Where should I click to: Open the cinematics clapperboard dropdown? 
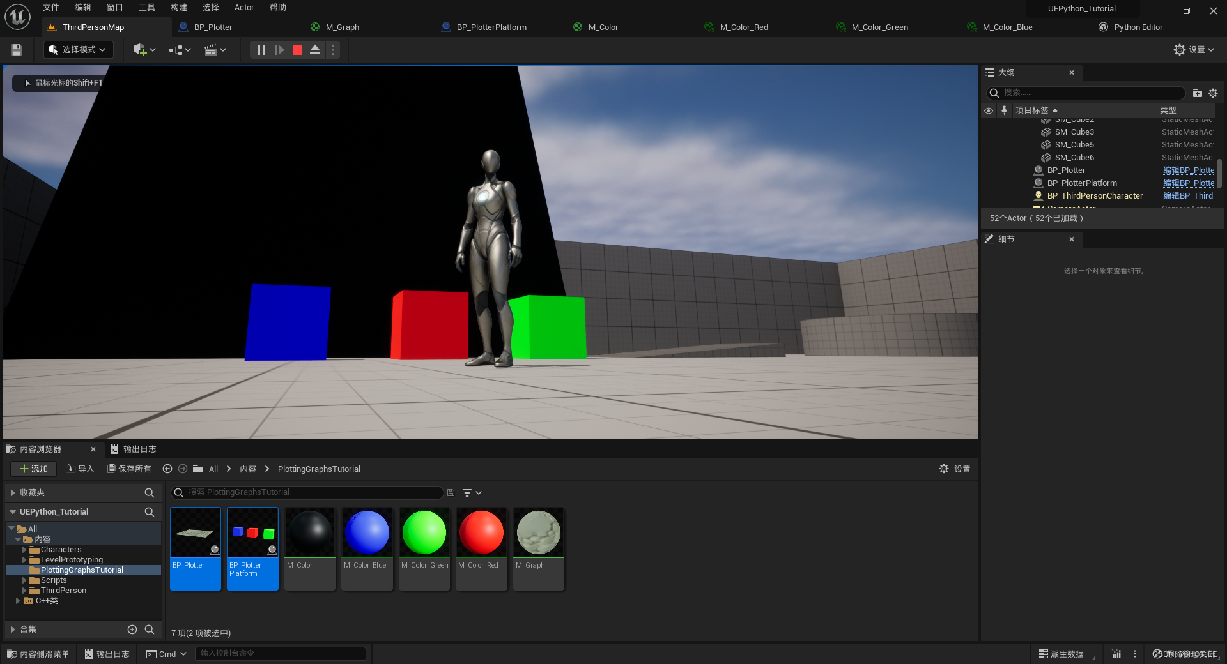click(x=215, y=50)
